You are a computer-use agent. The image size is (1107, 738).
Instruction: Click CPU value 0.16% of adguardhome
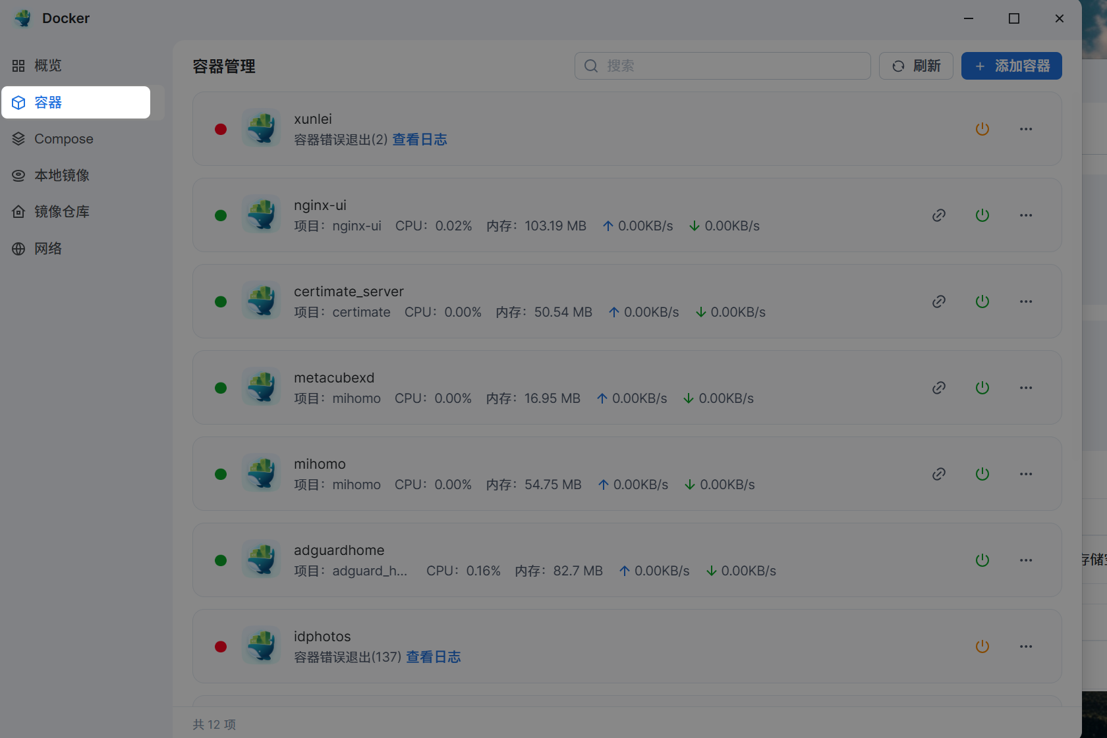tap(484, 571)
